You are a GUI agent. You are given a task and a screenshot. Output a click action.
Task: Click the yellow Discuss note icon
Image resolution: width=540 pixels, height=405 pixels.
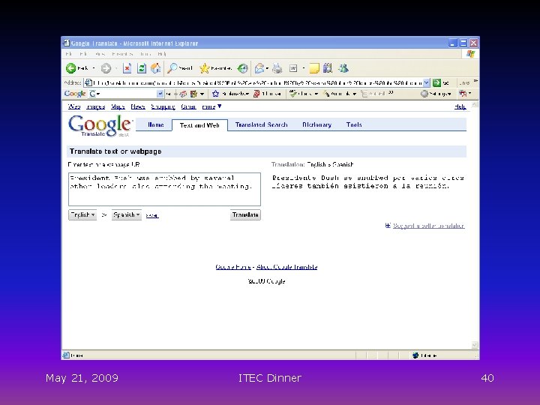tap(314, 68)
